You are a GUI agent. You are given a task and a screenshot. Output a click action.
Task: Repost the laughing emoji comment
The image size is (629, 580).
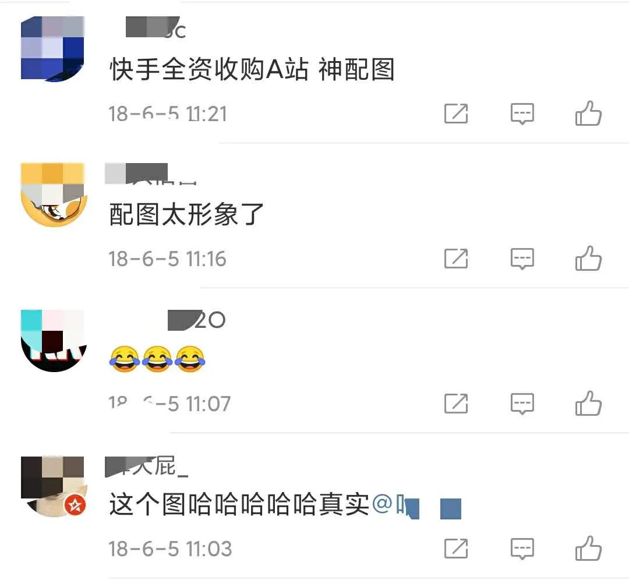(456, 403)
